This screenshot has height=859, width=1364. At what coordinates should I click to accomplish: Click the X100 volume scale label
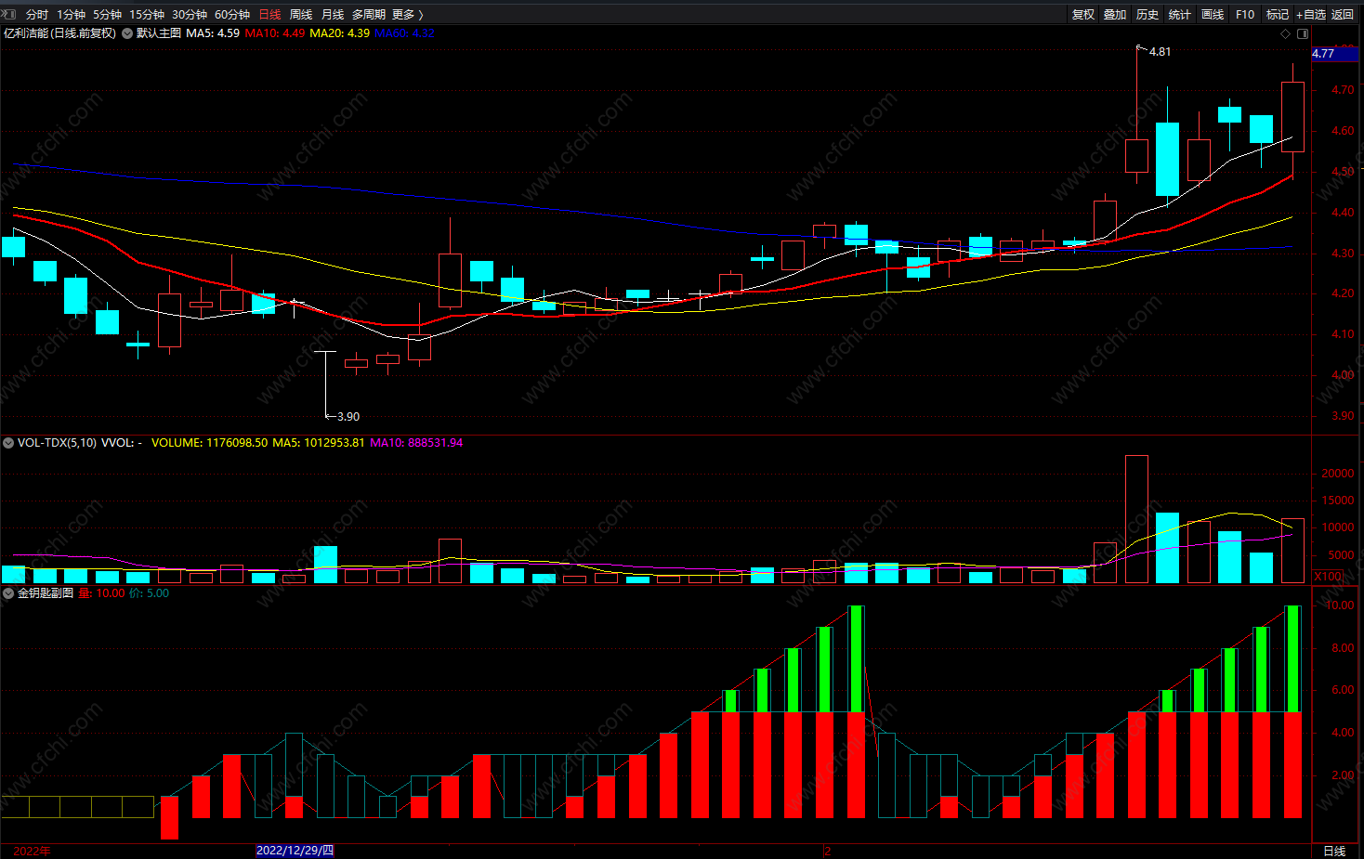pyautogui.click(x=1329, y=577)
